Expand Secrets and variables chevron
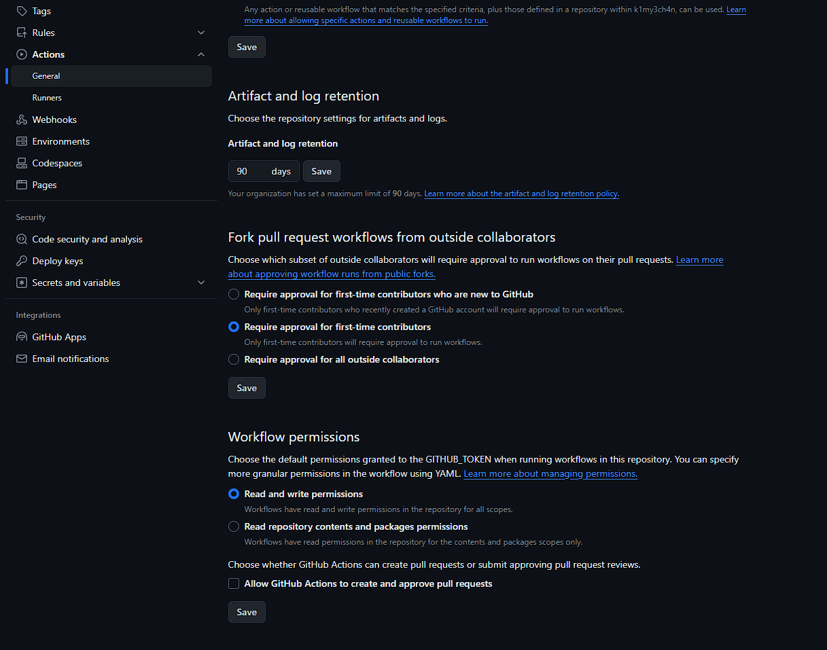The image size is (827, 650). (x=201, y=283)
